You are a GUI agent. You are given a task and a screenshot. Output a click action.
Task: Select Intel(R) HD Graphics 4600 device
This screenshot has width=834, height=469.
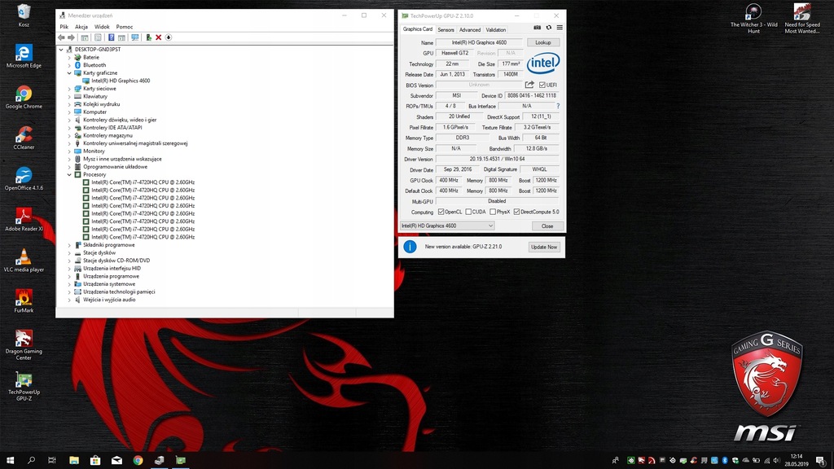click(x=121, y=81)
